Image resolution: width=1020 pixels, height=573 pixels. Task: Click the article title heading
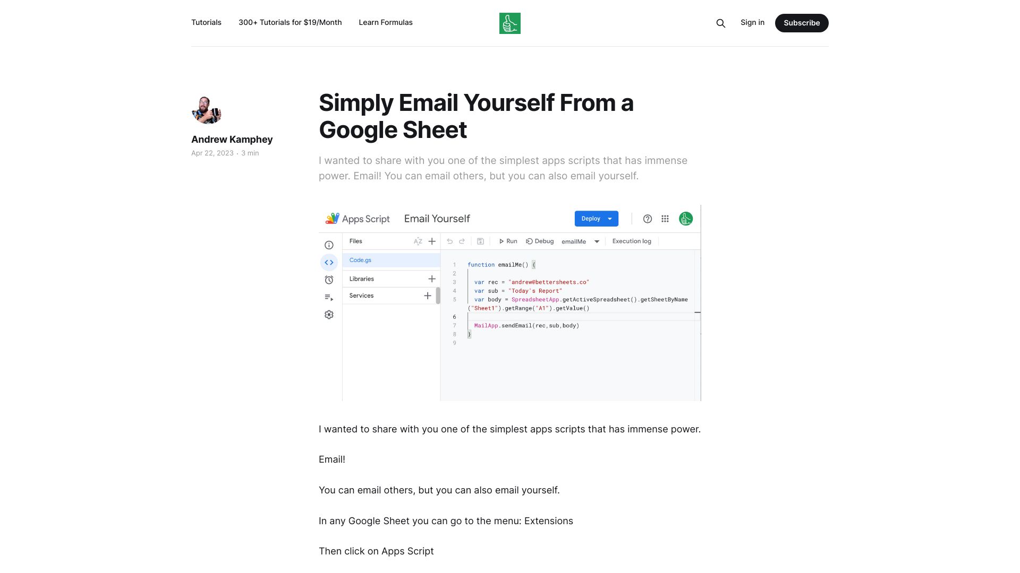point(476,116)
